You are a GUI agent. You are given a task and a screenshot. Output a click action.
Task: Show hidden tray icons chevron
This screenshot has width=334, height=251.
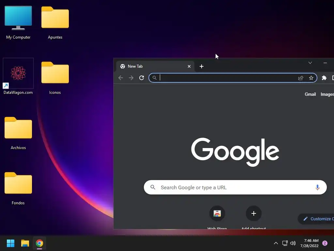point(276,243)
